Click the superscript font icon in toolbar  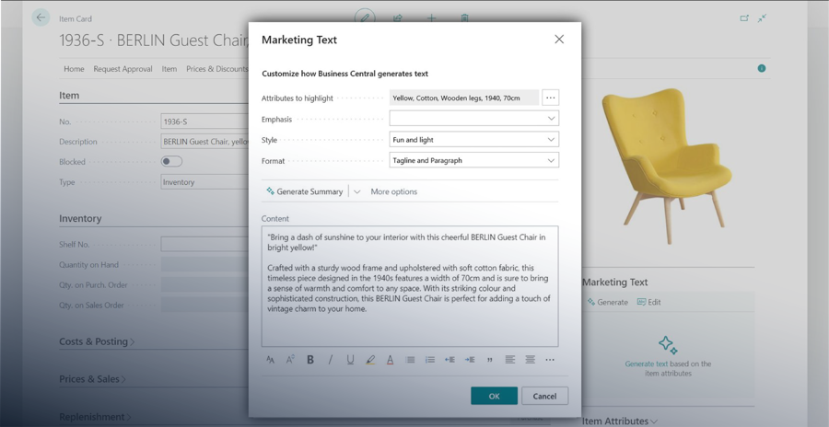290,359
